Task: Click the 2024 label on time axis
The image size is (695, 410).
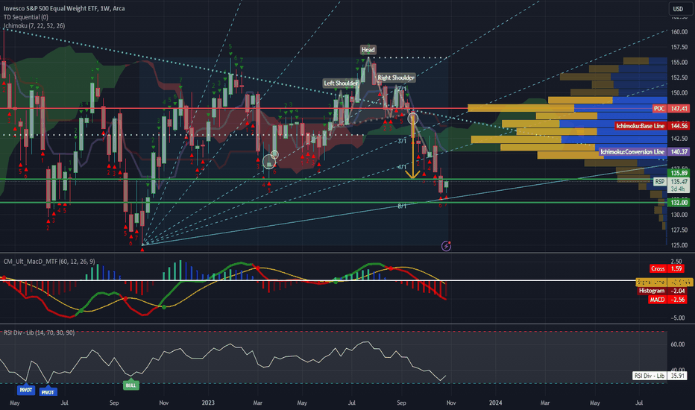Action: point(496,402)
